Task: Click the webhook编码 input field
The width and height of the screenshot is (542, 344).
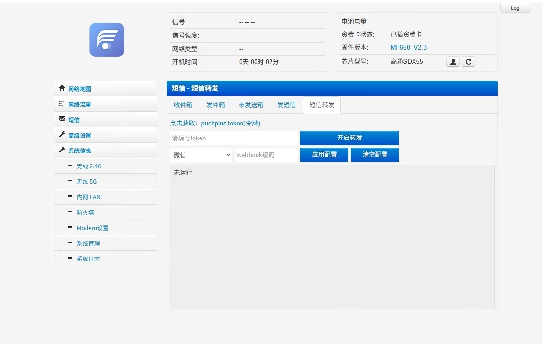Action: [x=266, y=155]
